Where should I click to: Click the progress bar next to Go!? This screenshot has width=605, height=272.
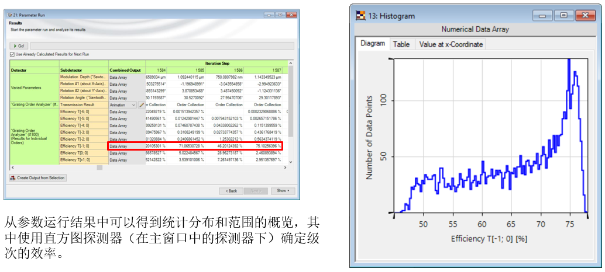tap(162, 46)
